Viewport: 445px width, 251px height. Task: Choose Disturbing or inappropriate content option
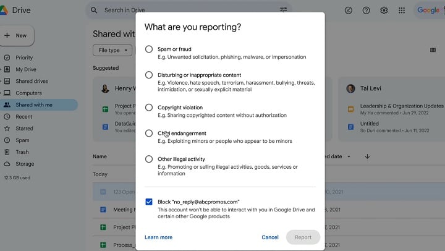point(149,75)
